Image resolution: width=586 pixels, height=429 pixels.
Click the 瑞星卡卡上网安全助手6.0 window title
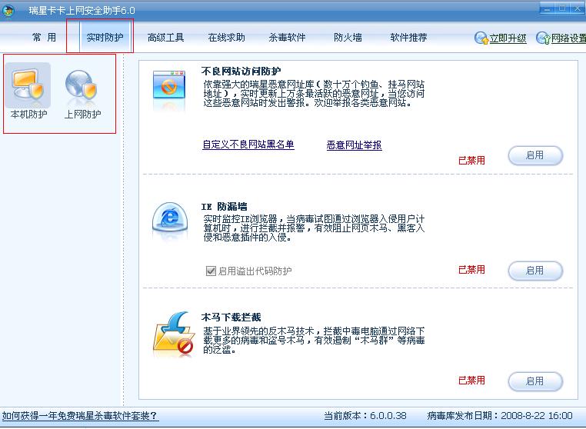pyautogui.click(x=82, y=11)
